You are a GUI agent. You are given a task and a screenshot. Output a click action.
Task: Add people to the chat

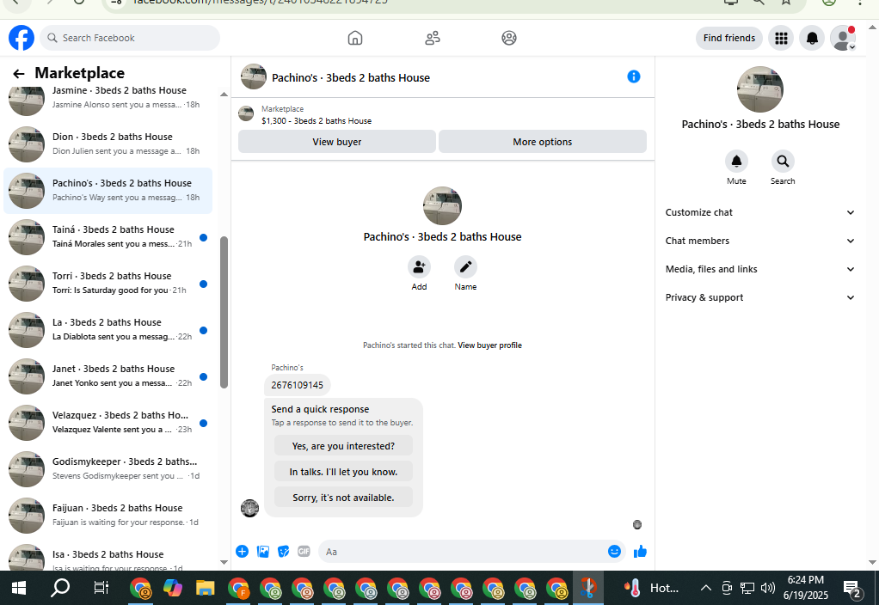(419, 267)
